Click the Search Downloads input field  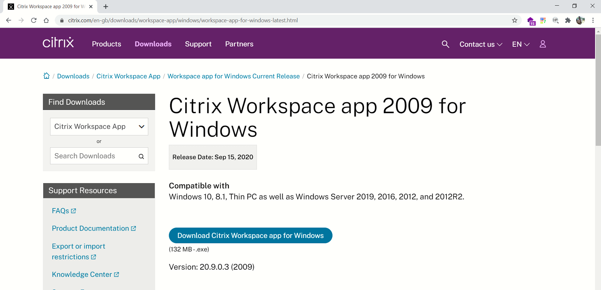click(x=99, y=156)
